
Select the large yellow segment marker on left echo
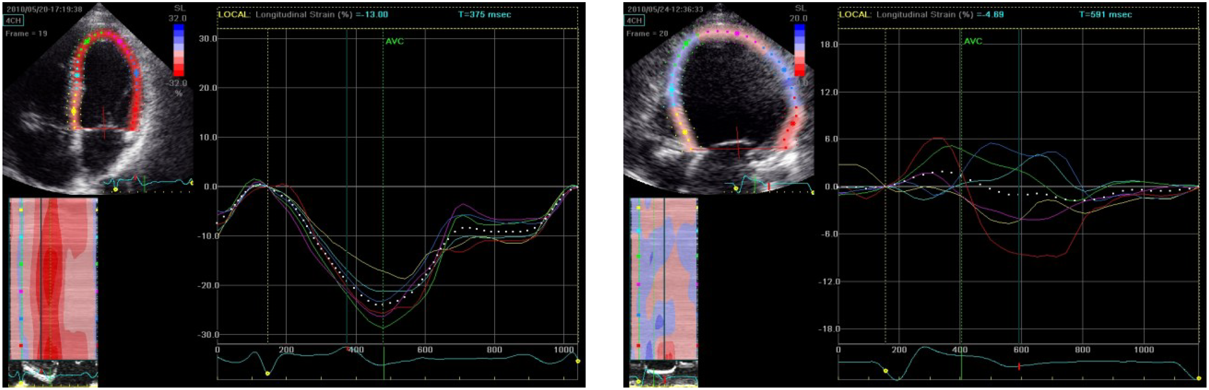(x=73, y=111)
